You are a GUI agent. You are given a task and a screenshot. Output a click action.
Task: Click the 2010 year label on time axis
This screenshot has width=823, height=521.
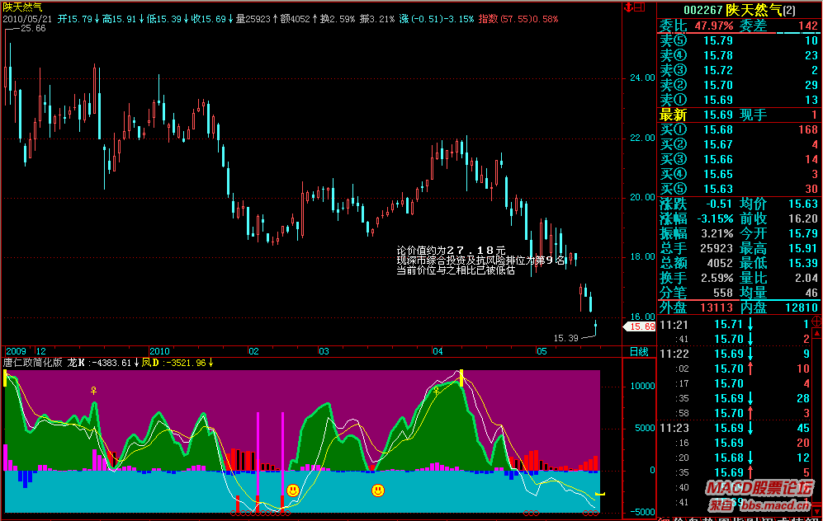click(x=159, y=351)
